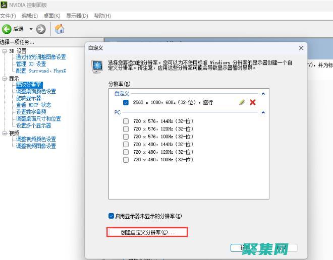Collapse the 自定义 resolution group
Viewport: 333px width, 260px height.
tap(263, 94)
